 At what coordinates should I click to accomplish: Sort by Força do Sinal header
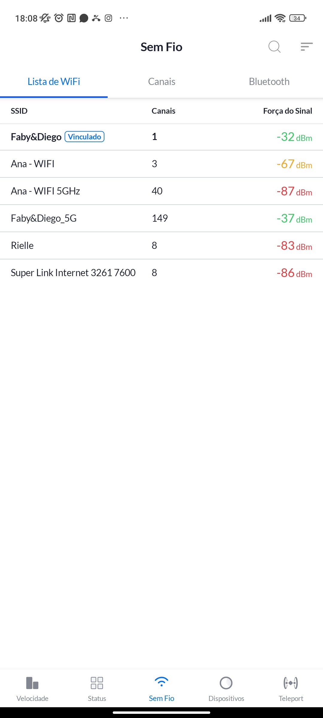(x=287, y=111)
